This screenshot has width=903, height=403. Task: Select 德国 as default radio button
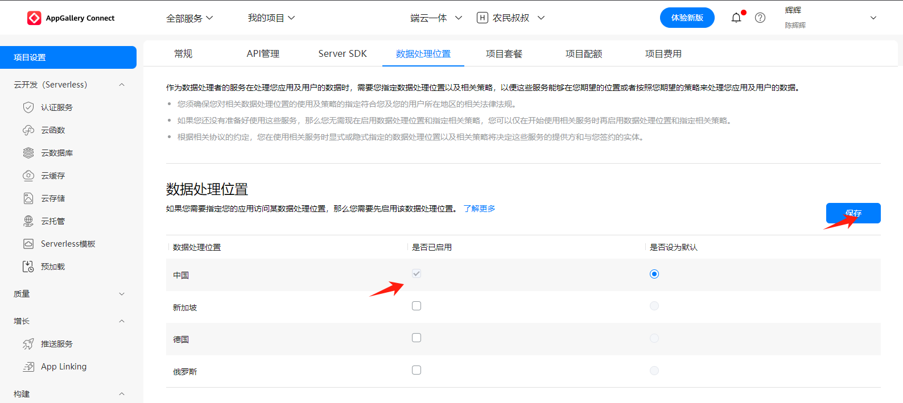pyautogui.click(x=654, y=338)
